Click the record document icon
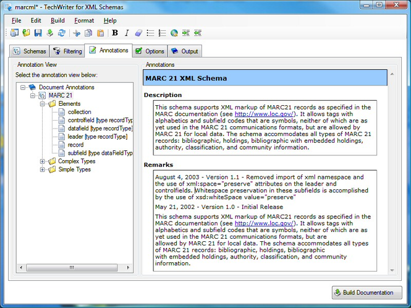 [x=62, y=145]
